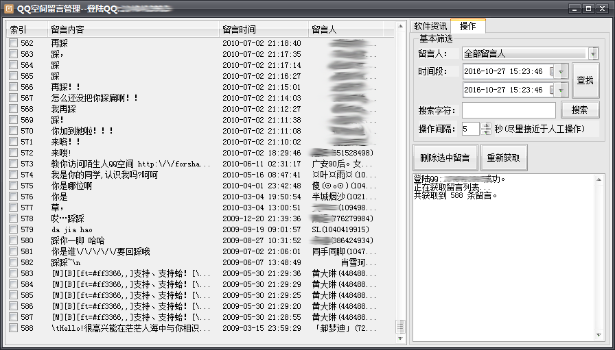615x350 pixels.
Task: Open calendar icon of second time field
Action: click(552, 90)
